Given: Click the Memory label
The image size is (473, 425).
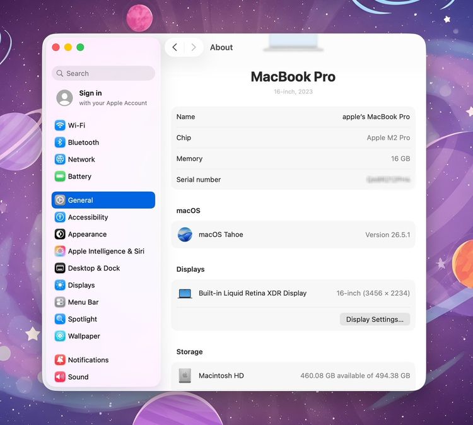Looking at the screenshot, I should (x=189, y=159).
